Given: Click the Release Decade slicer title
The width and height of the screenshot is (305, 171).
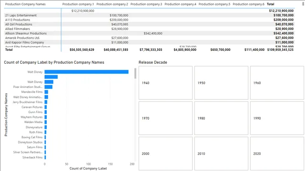Looking at the screenshot, I should click(x=153, y=62).
